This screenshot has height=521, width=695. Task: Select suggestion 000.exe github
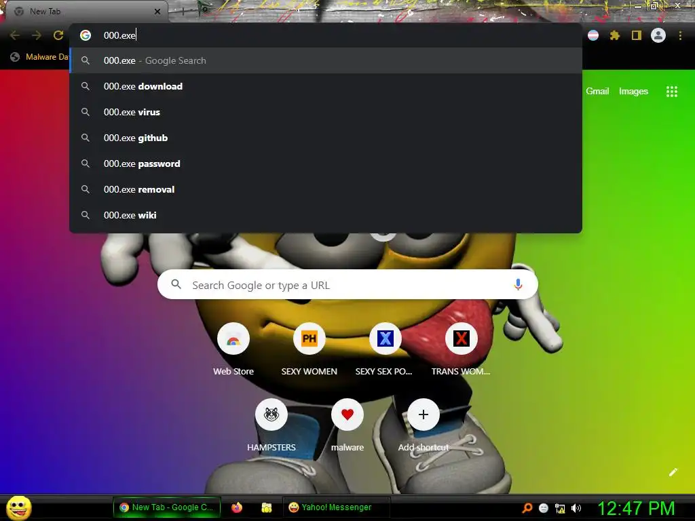point(326,138)
